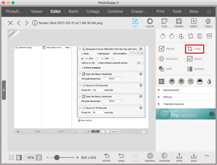This screenshot has height=165, width=217.
Task: Open the 67% zoom level selector
Action: 31,157
